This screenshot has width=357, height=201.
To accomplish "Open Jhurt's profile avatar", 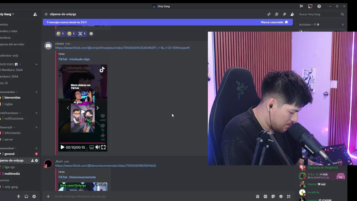I will pyautogui.click(x=48, y=164).
